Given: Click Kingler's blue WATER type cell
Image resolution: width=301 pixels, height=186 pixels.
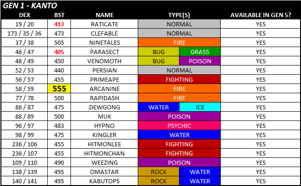Looking at the screenshot, I should point(179,135).
